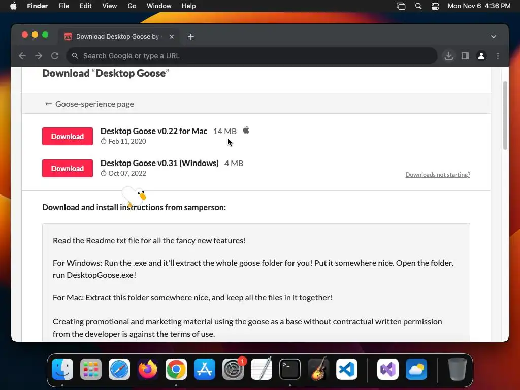Viewport: 520px width, 390px height.
Task: Open Chrome three-dot menu
Action: click(x=498, y=56)
